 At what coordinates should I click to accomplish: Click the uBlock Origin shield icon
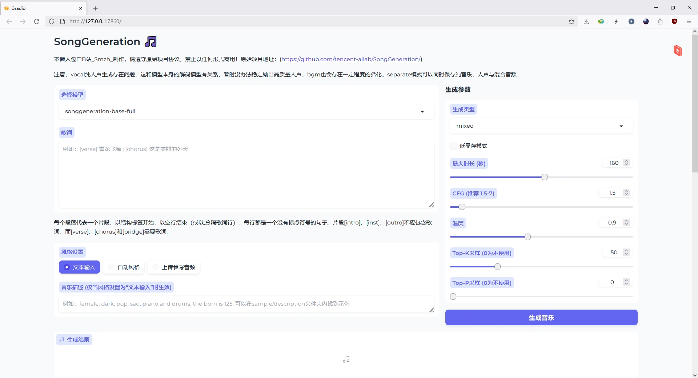click(x=675, y=21)
